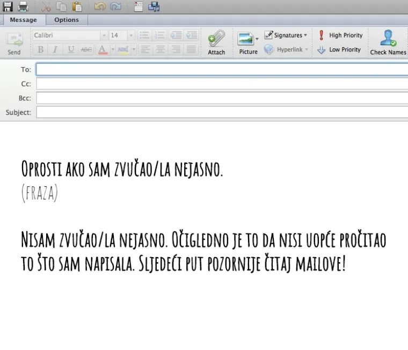408x350 pixels.
Task: Set the message to Low Priority
Action: pos(339,49)
